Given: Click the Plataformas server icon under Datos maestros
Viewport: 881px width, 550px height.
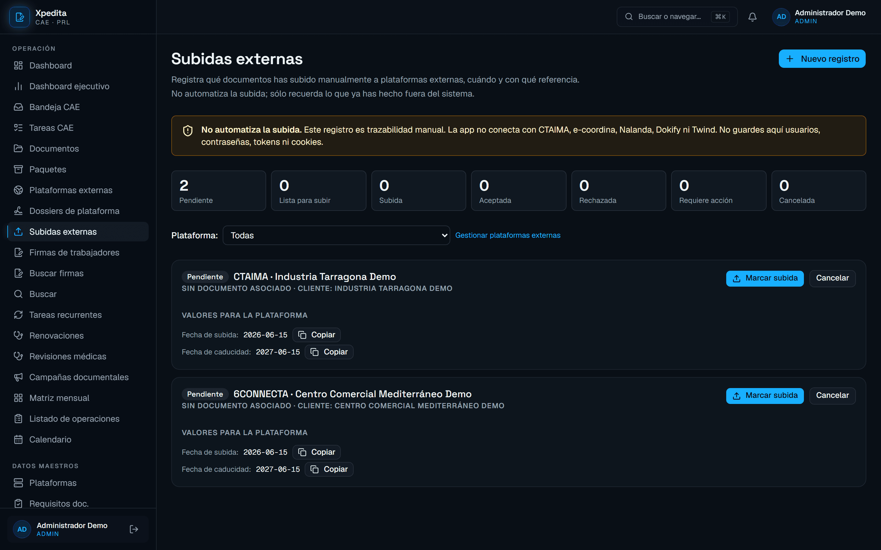Looking at the screenshot, I should coord(18,483).
